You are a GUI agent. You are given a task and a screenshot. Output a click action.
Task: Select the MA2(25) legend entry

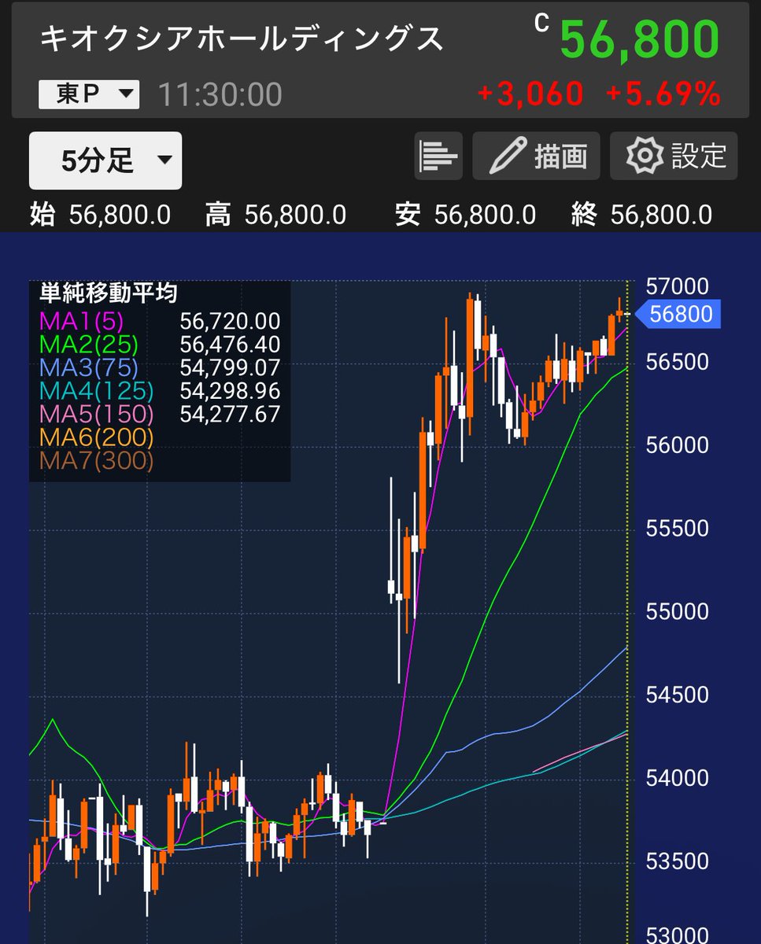pos(88,344)
